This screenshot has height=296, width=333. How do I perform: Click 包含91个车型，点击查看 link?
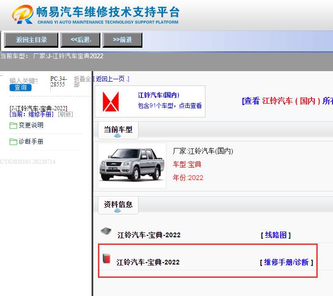170,106
